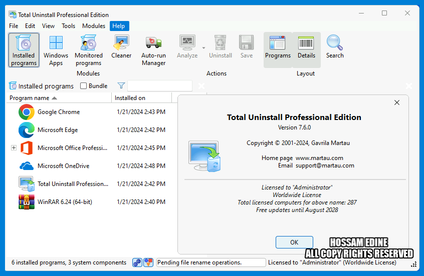Select the Microsoft Edge icon in list
The width and height of the screenshot is (424, 276).
(26, 130)
